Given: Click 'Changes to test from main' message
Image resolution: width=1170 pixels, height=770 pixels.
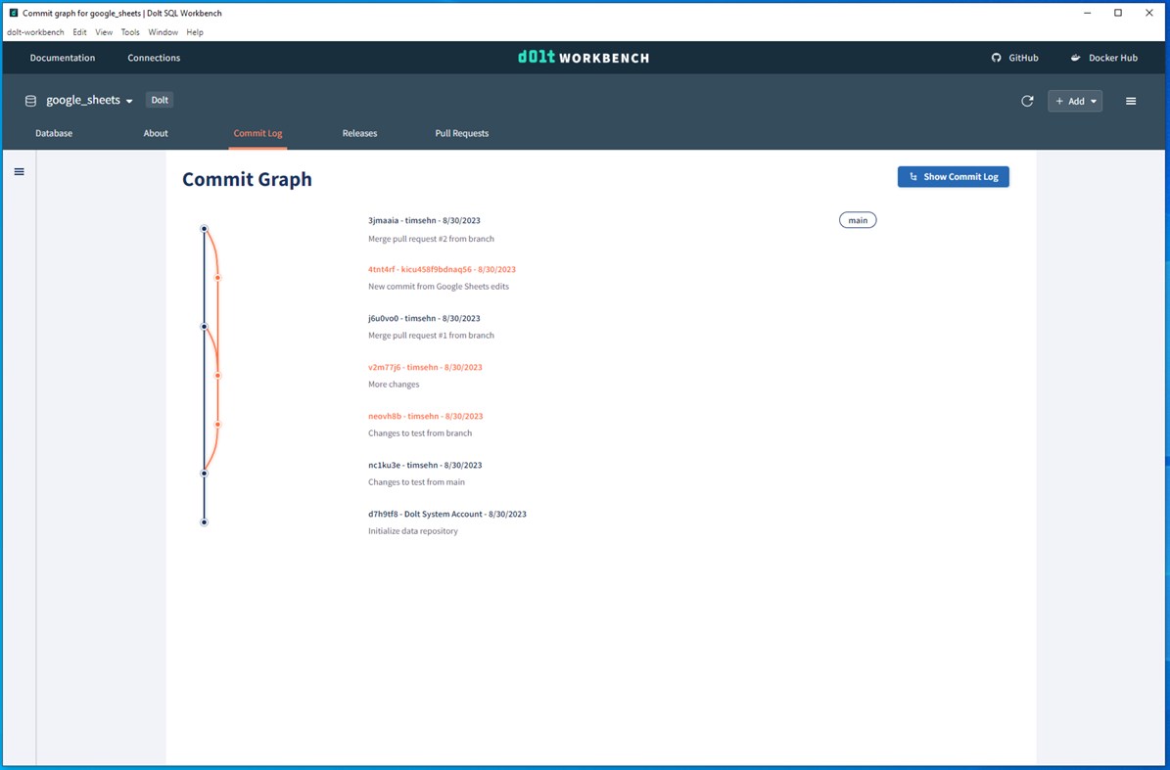Looking at the screenshot, I should 416,482.
